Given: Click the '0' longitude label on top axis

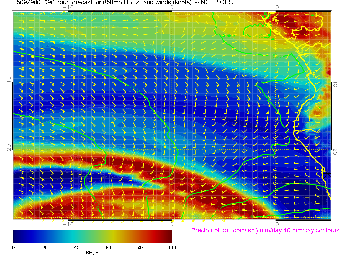Looking at the screenshot, I should (172, 7).
